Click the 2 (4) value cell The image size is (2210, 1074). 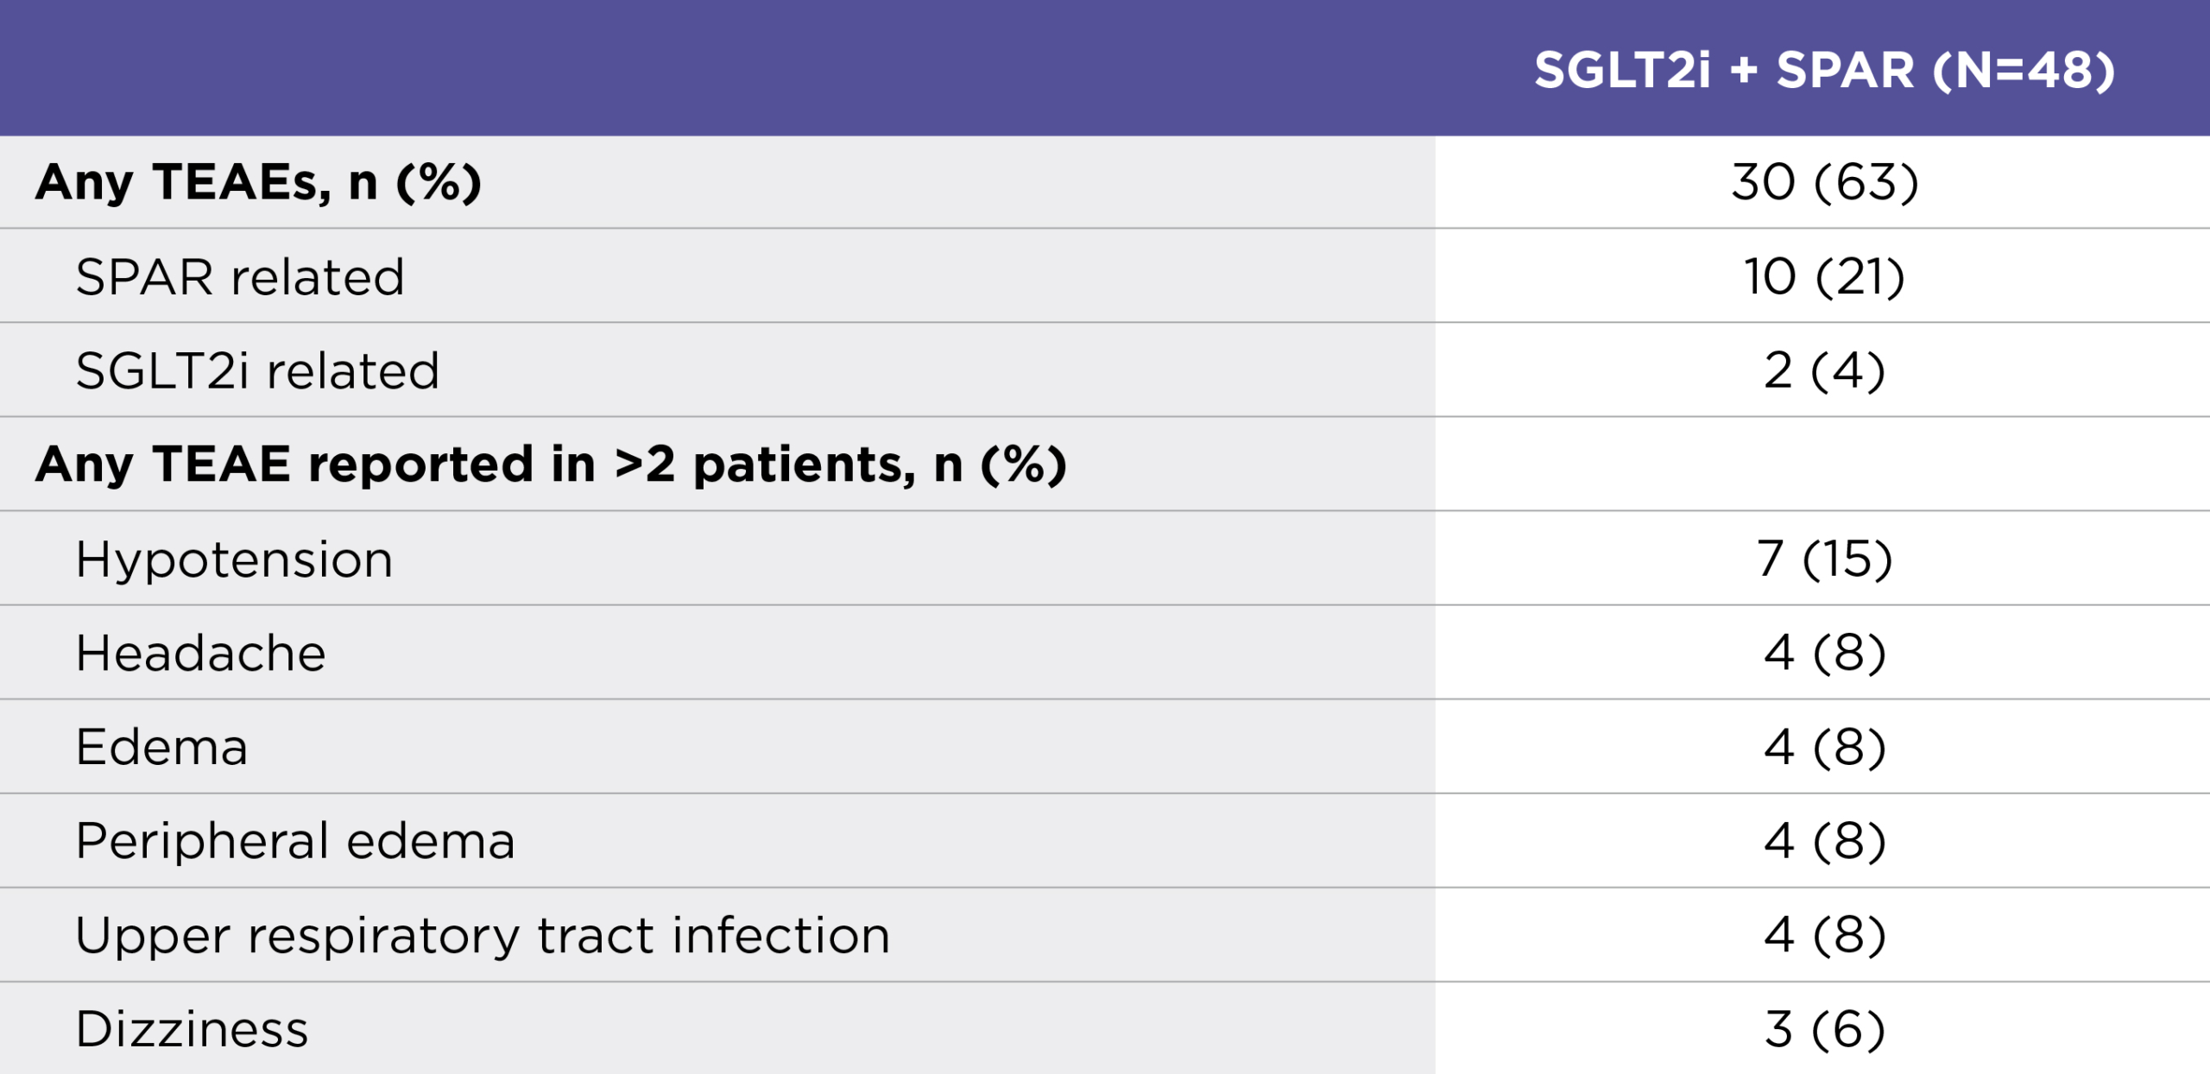(x=1824, y=371)
